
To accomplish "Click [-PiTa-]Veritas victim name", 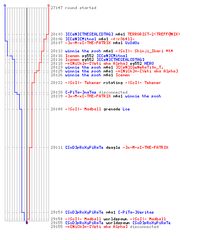I will tap(136, 212).
